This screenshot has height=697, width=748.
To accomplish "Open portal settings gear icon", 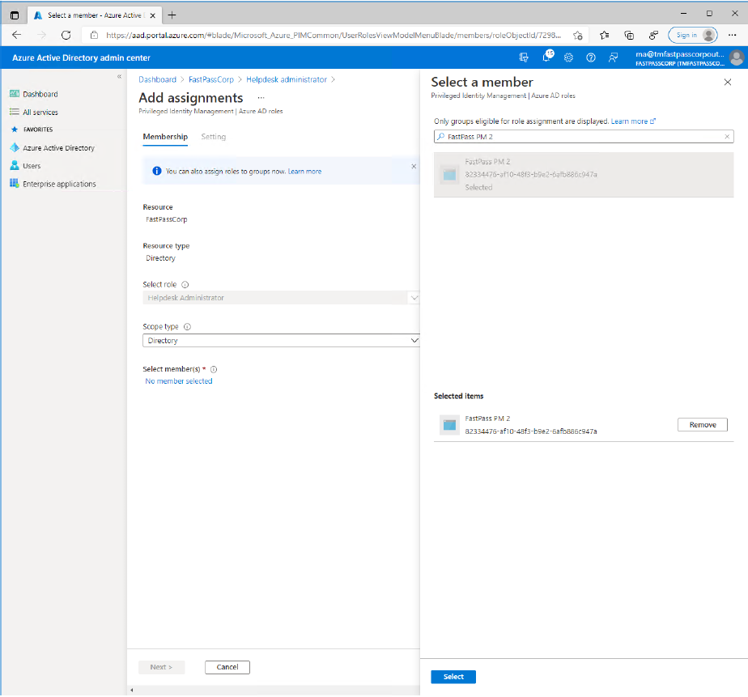I will coord(569,57).
